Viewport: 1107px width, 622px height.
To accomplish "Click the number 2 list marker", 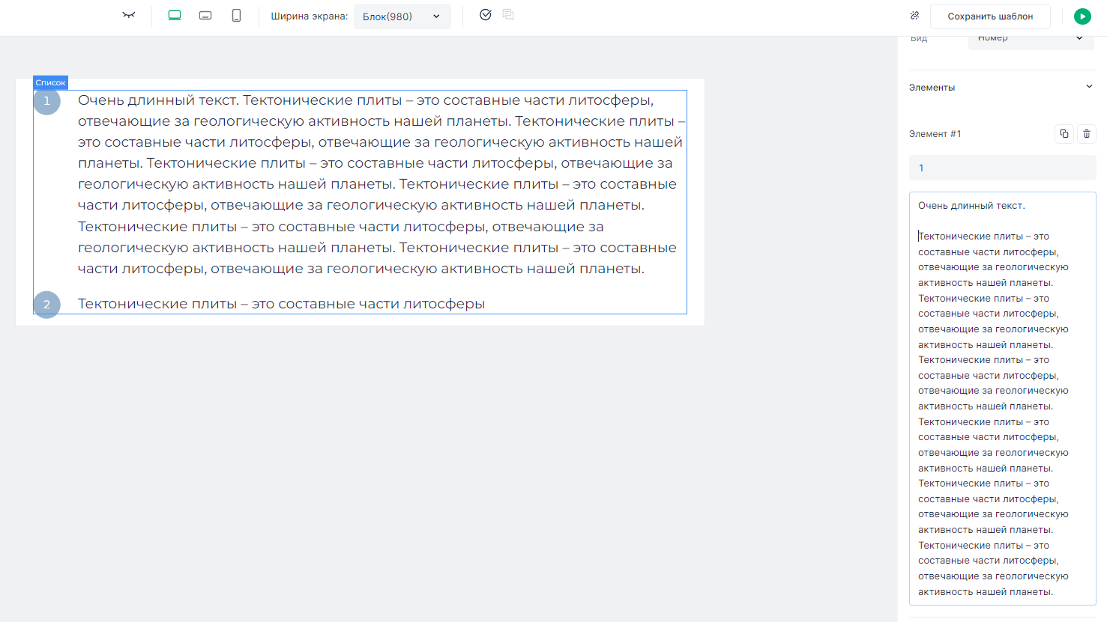I will (x=46, y=305).
